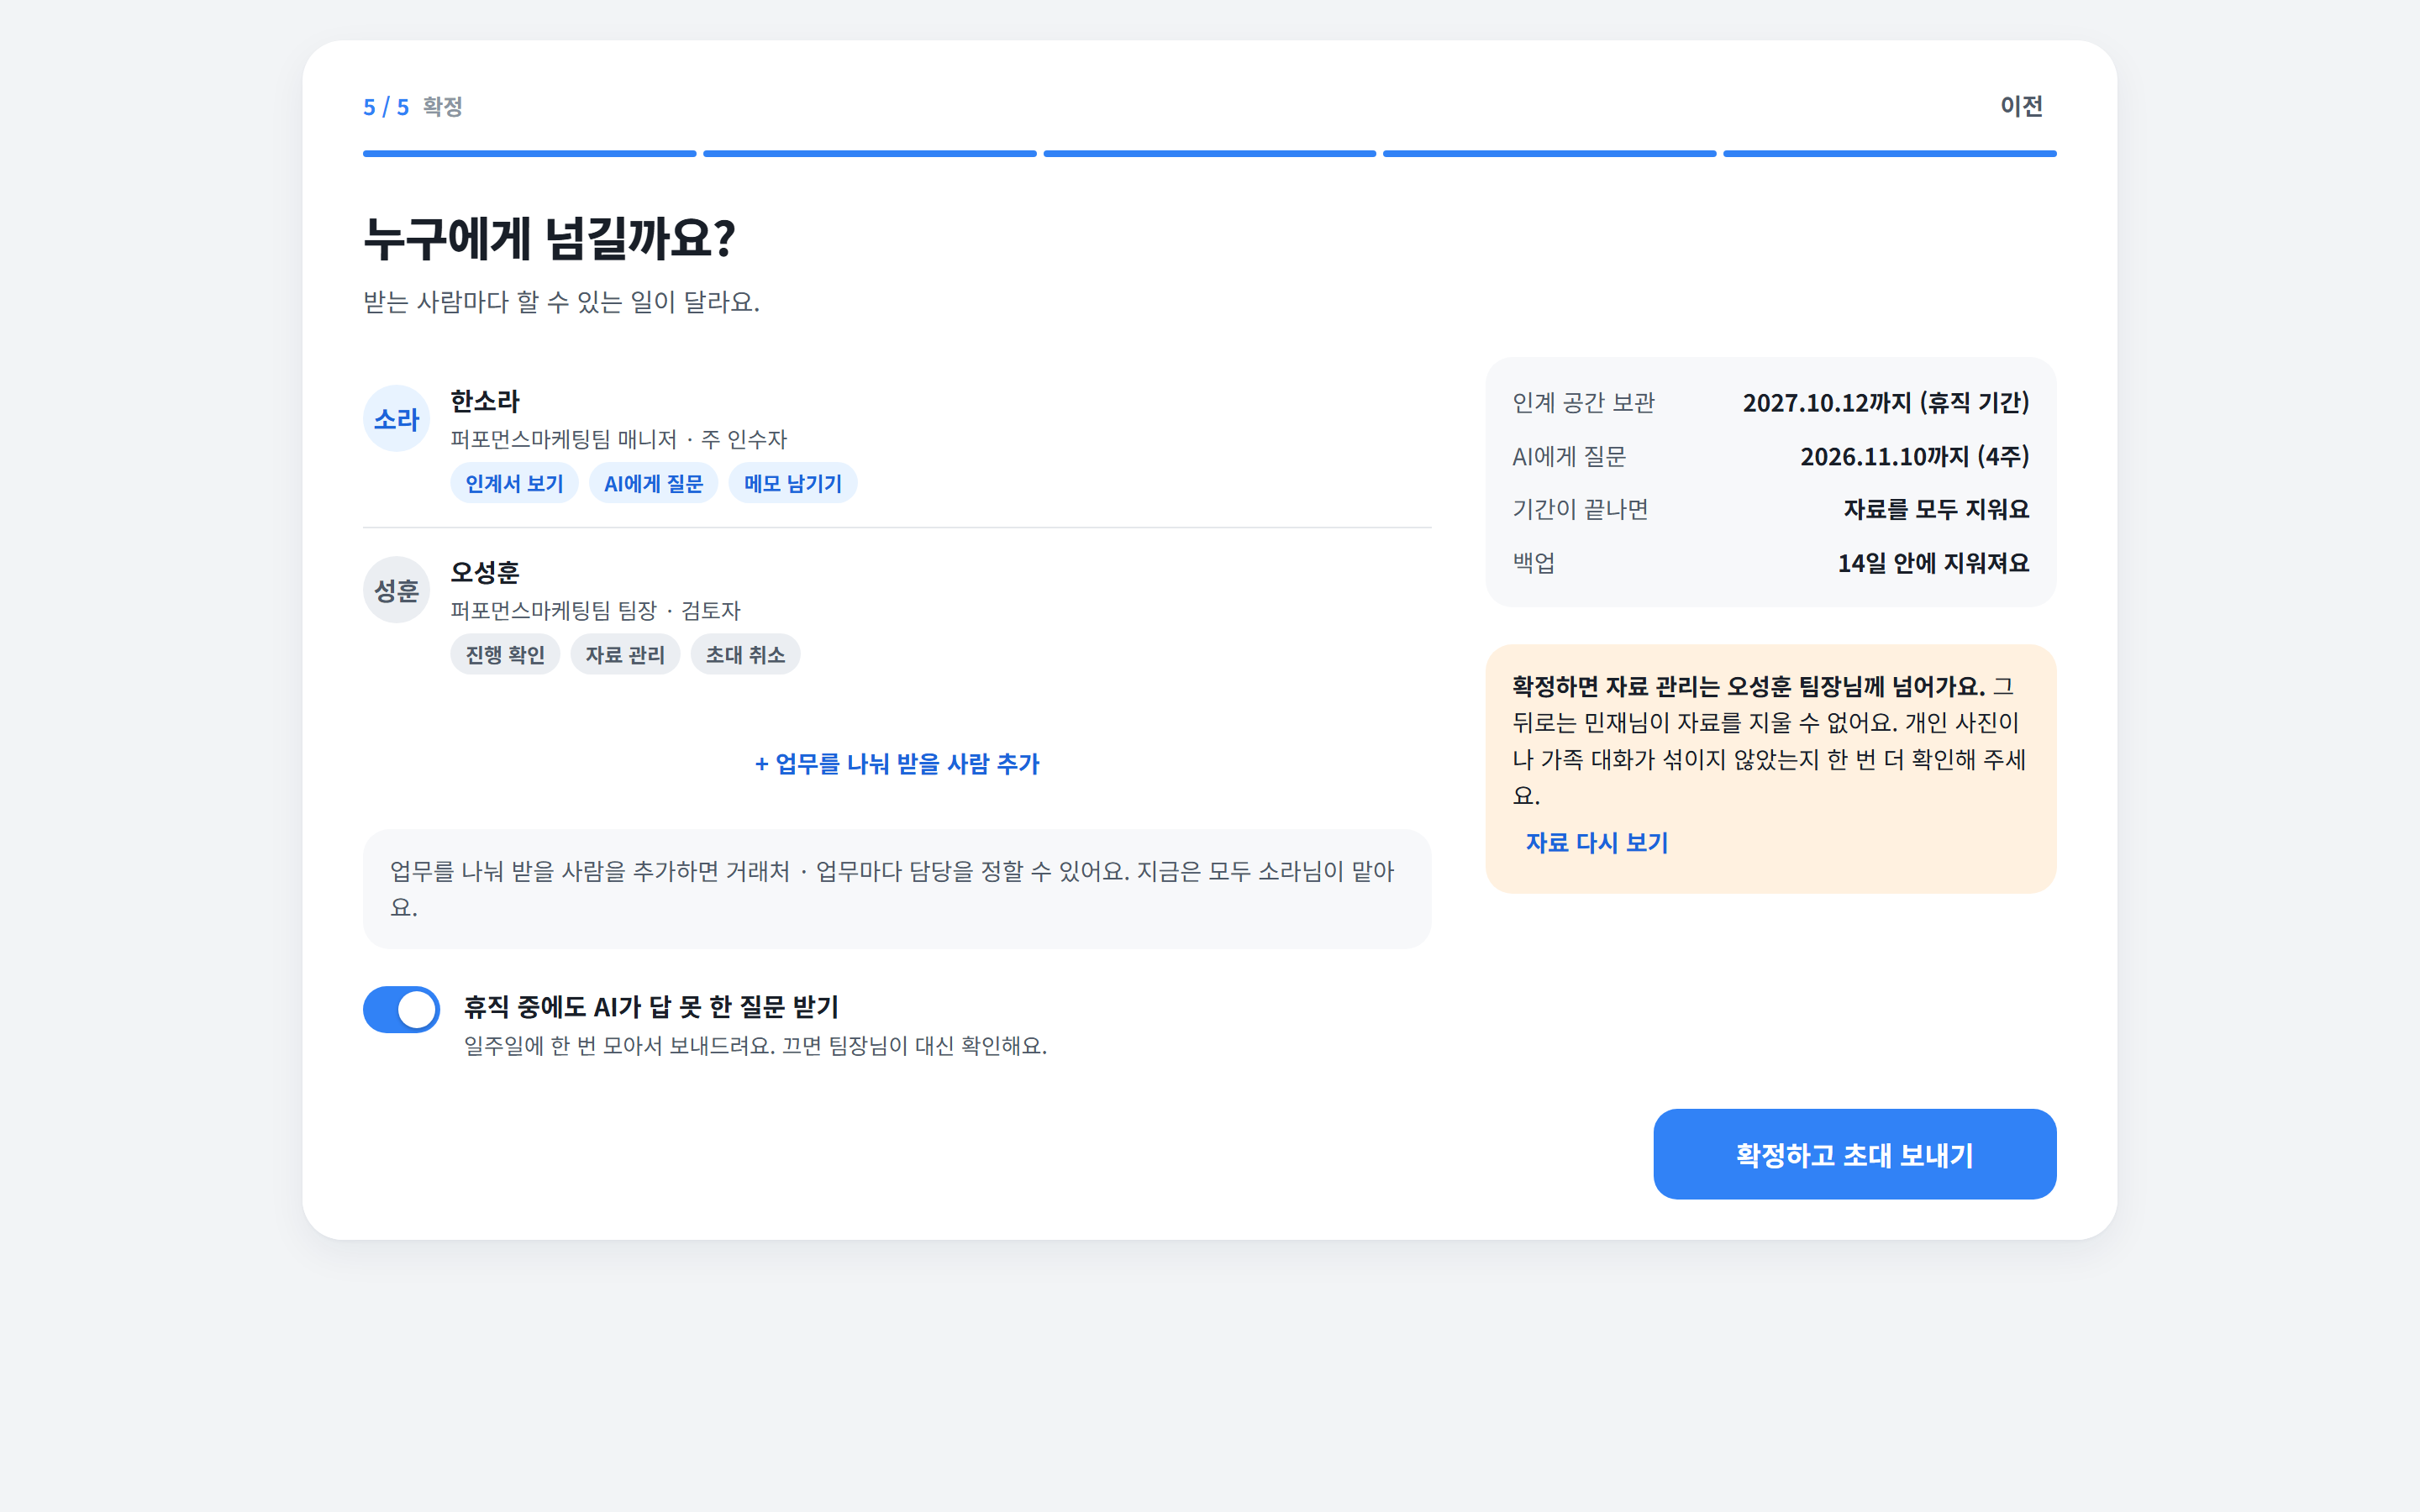Click the 초대 취소 chip

[745, 654]
